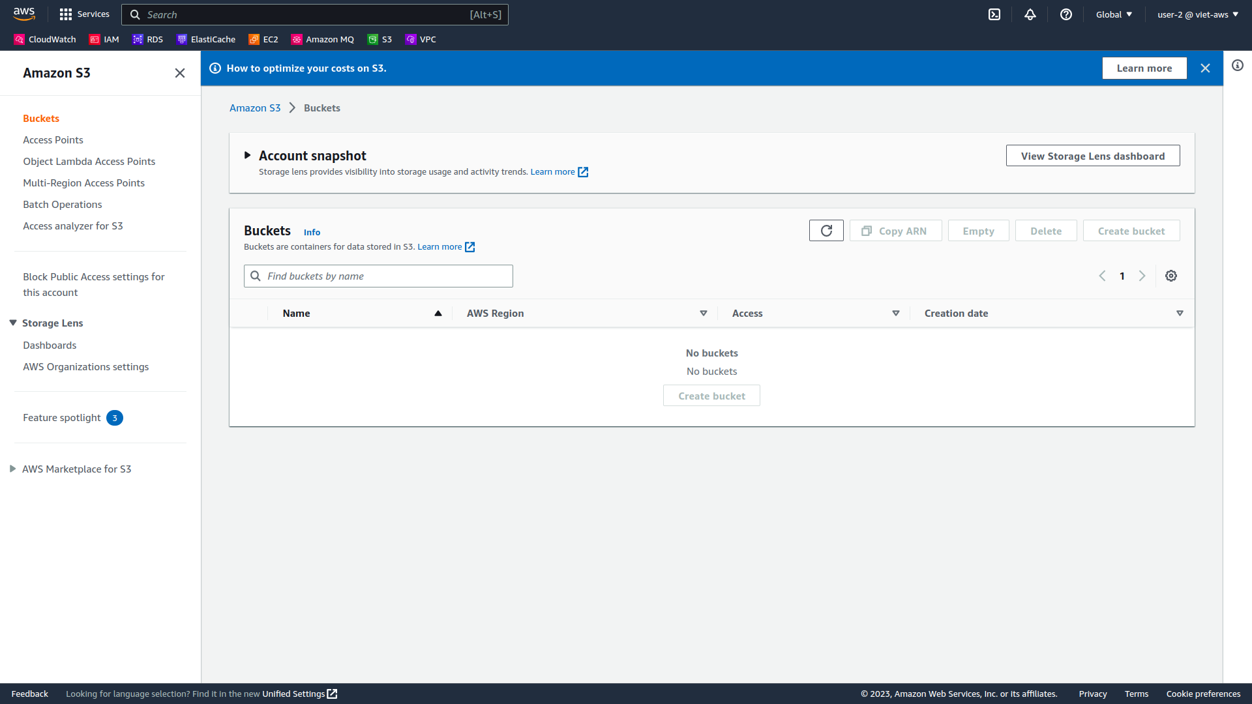Open Unified Settings link in footer
This screenshot has width=1252, height=704.
click(293, 694)
